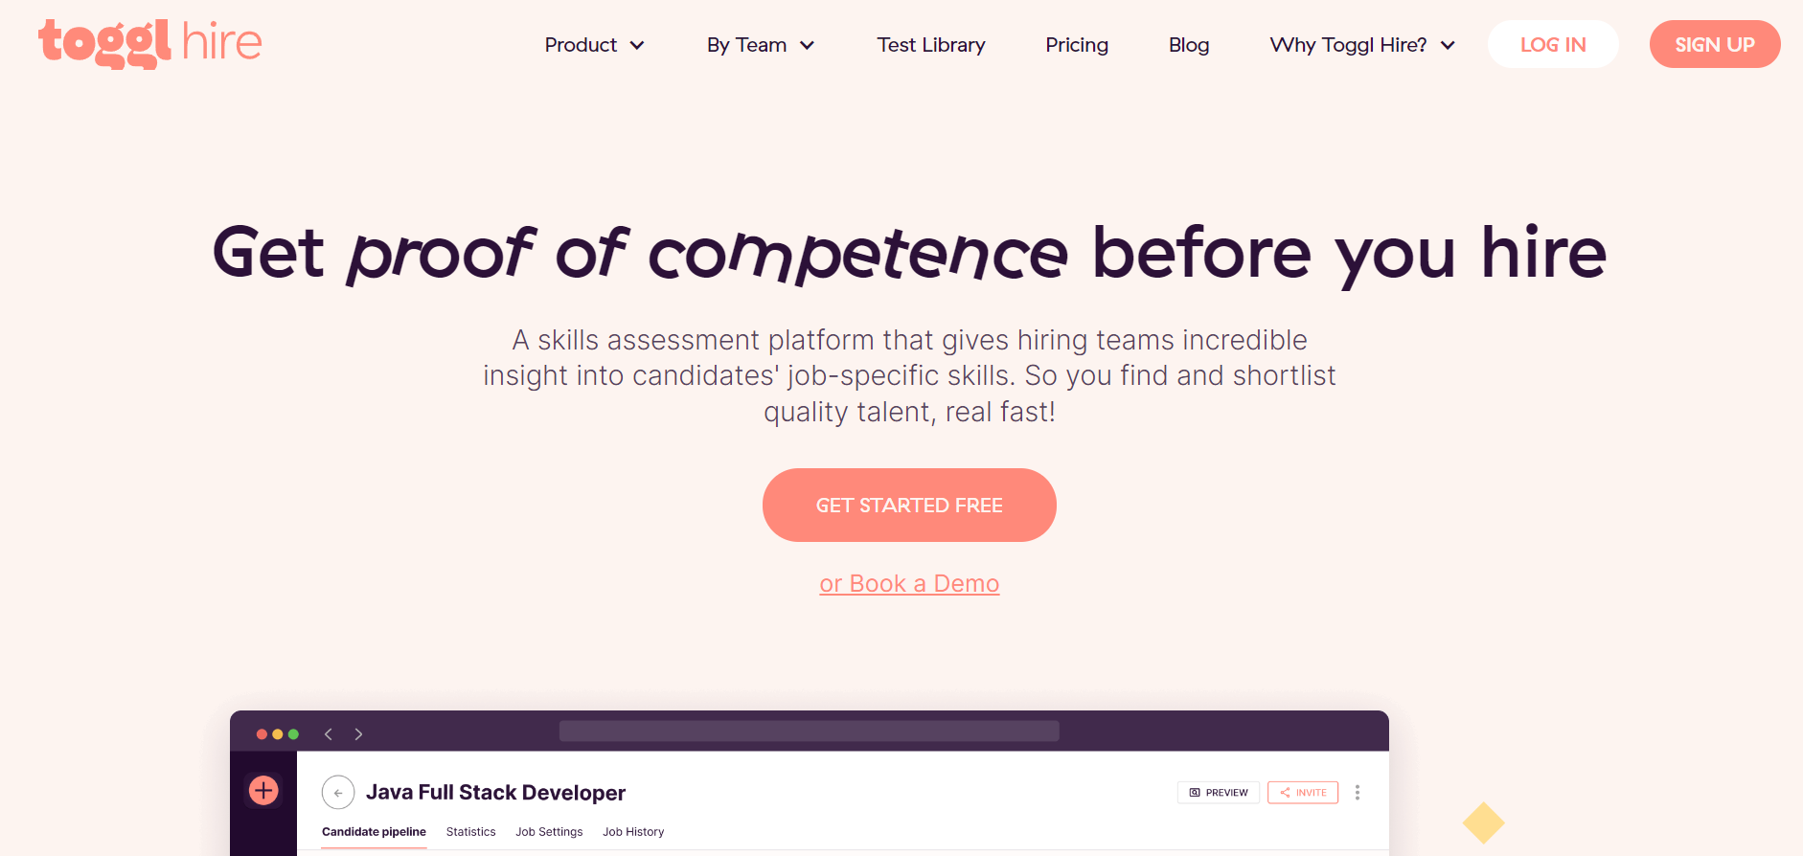Image resolution: width=1803 pixels, height=856 pixels.
Task: Select the Job Settings tab
Action: [549, 832]
